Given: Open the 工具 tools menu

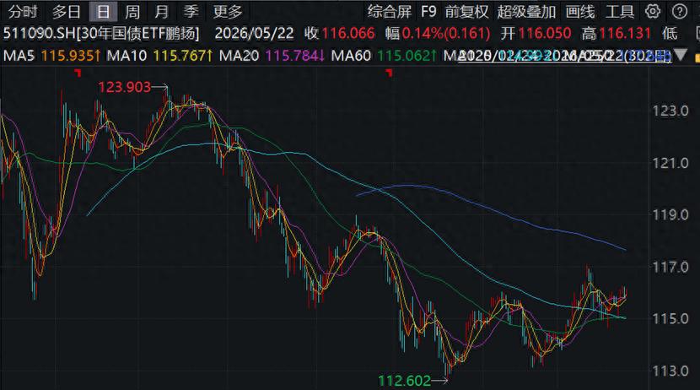Looking at the screenshot, I should tap(620, 12).
